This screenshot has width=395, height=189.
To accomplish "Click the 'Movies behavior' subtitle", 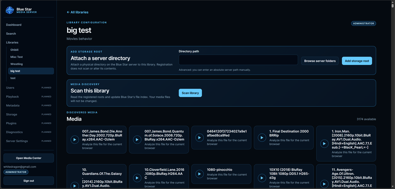I will coord(79,39).
